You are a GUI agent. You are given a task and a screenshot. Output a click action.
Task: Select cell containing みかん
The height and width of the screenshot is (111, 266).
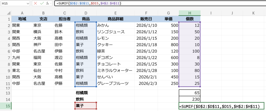point(115,26)
